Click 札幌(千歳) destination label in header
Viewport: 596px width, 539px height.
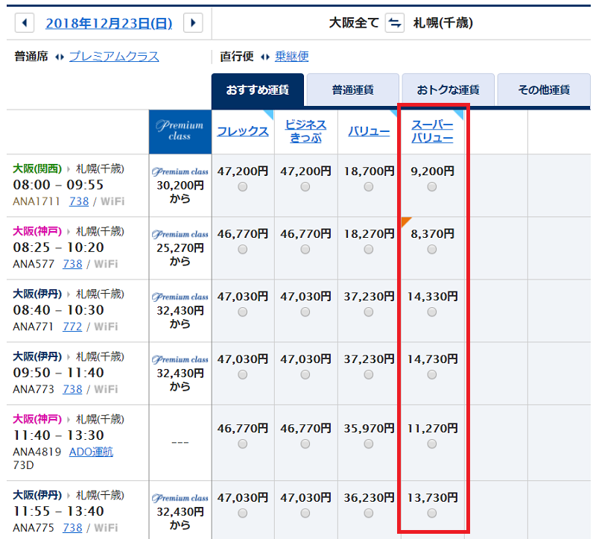point(443,23)
